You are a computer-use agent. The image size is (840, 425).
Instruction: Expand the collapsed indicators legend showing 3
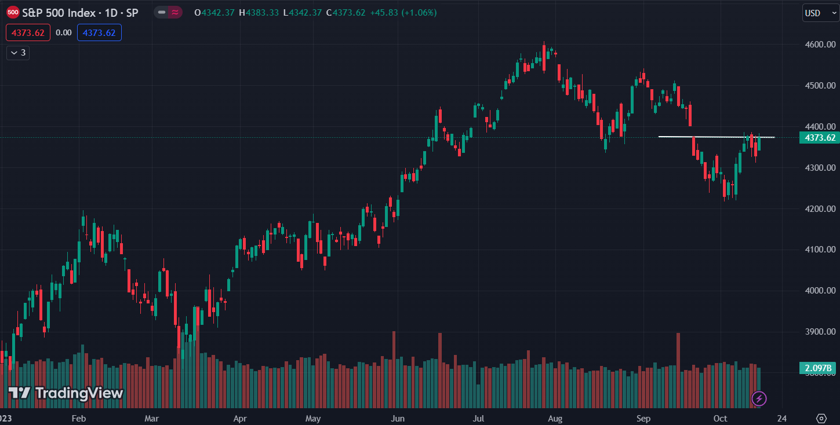pos(17,53)
